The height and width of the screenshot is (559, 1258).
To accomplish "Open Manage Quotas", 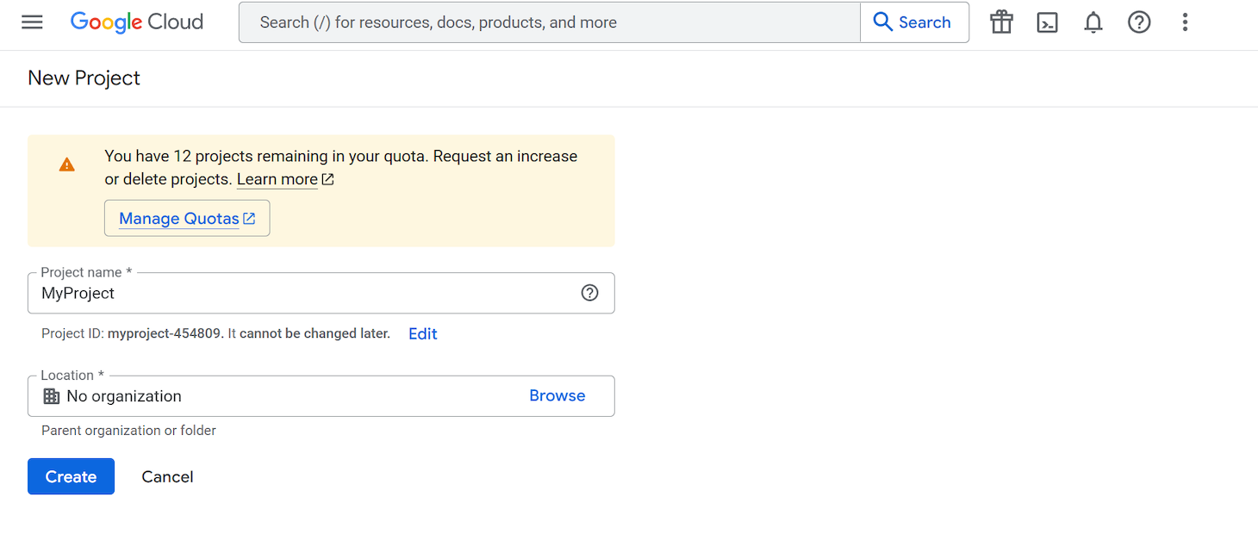I will pyautogui.click(x=187, y=218).
